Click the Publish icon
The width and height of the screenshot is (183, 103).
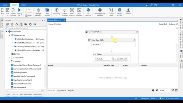click(128, 10)
